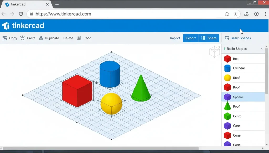Click the Export button
Image resolution: width=269 pixels, height=153 pixels.
coord(191,38)
